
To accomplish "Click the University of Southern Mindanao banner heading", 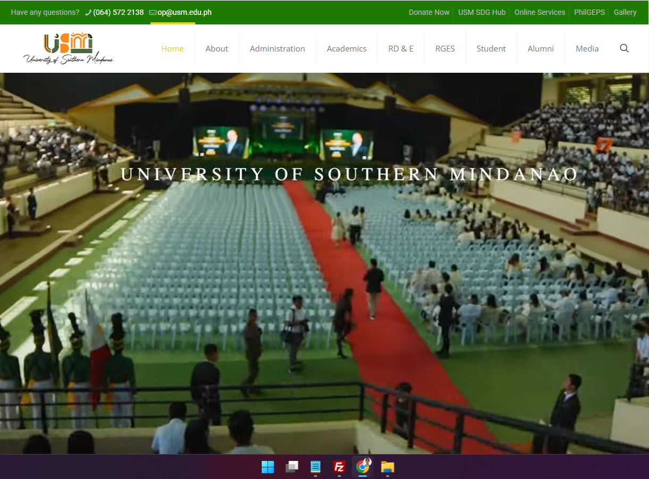I will 349,174.
